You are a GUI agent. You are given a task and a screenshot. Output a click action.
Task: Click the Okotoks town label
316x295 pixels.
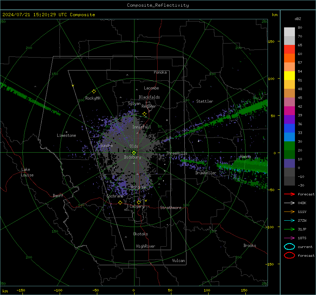tap(140, 234)
